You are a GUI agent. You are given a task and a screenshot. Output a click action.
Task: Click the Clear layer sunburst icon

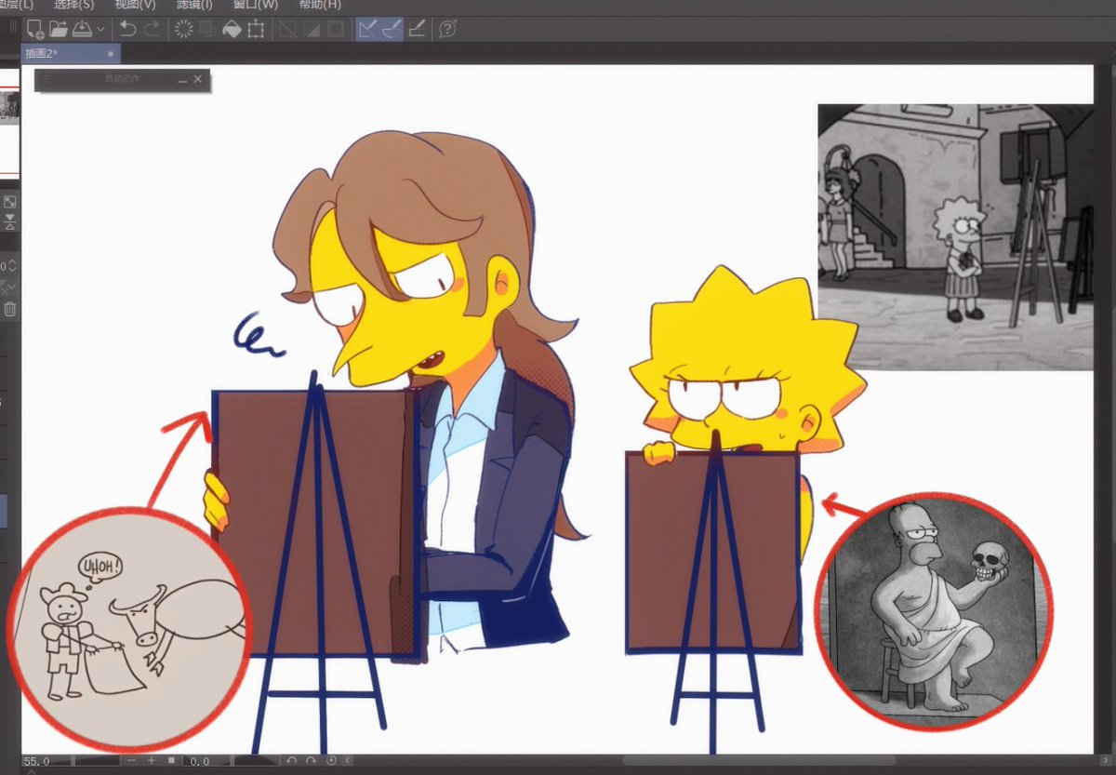[x=184, y=29]
